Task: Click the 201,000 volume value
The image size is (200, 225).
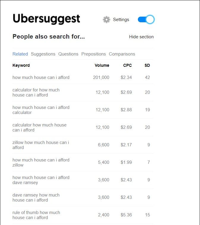Action: pos(101,77)
